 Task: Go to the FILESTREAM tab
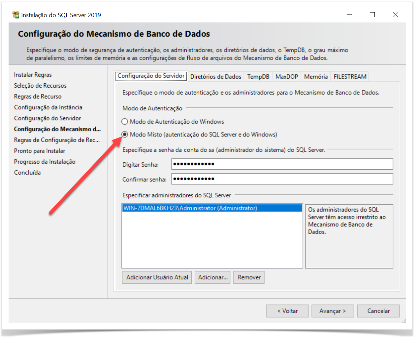click(x=350, y=76)
